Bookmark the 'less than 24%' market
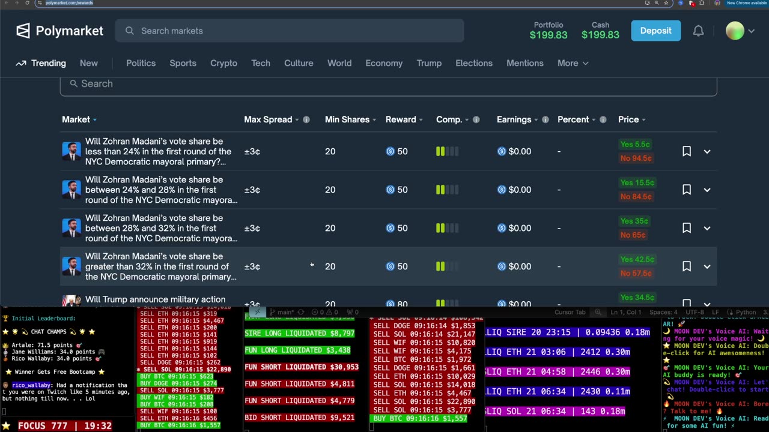Screen dimensions: 769x432 coord(687,151)
